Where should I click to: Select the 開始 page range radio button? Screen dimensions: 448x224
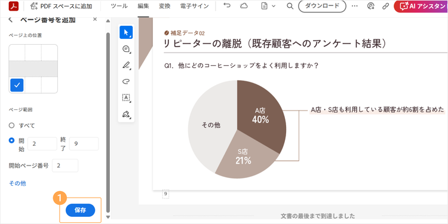(11, 140)
